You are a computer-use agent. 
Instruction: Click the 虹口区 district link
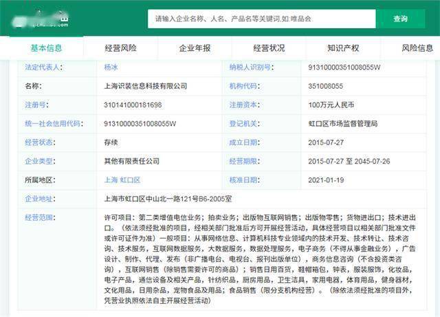(131, 179)
